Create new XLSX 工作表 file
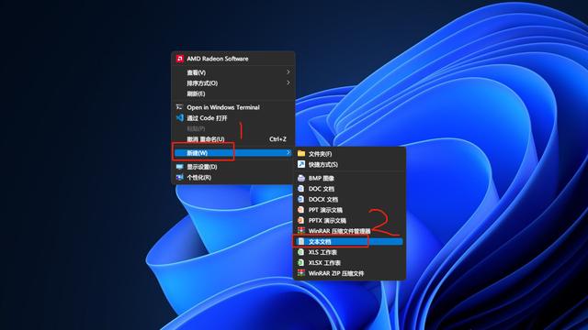The height and width of the screenshot is (330, 588). tap(349, 263)
